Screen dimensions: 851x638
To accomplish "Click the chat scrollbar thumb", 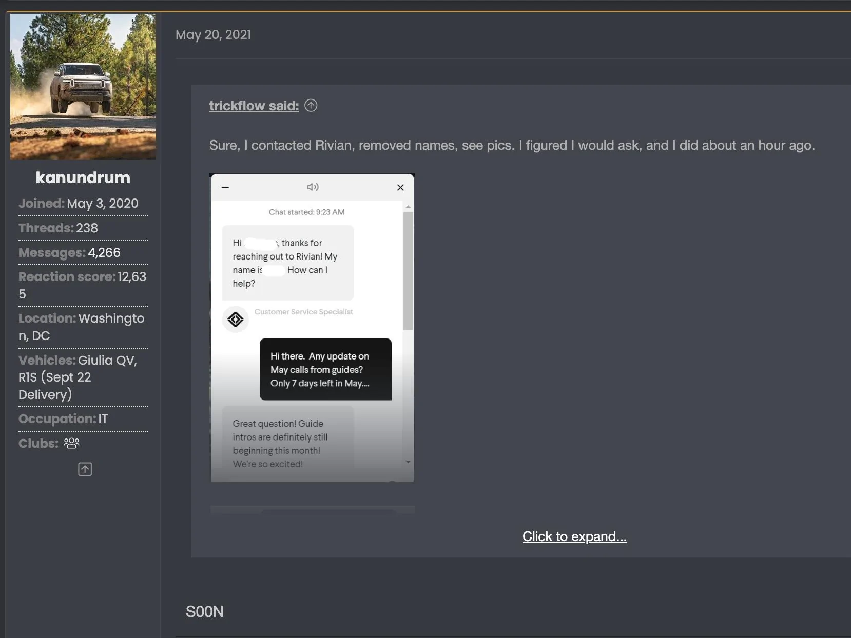I will click(x=408, y=271).
